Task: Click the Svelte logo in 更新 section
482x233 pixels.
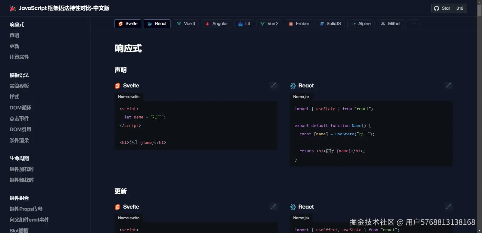Action: click(x=117, y=207)
